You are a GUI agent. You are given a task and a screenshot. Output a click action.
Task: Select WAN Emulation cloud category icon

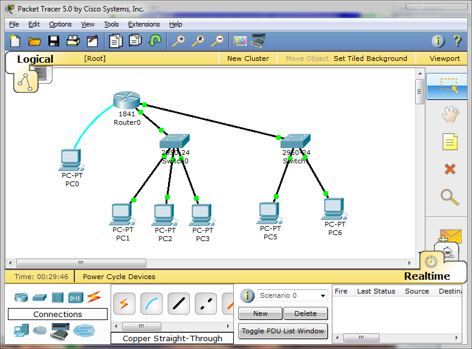39,330
